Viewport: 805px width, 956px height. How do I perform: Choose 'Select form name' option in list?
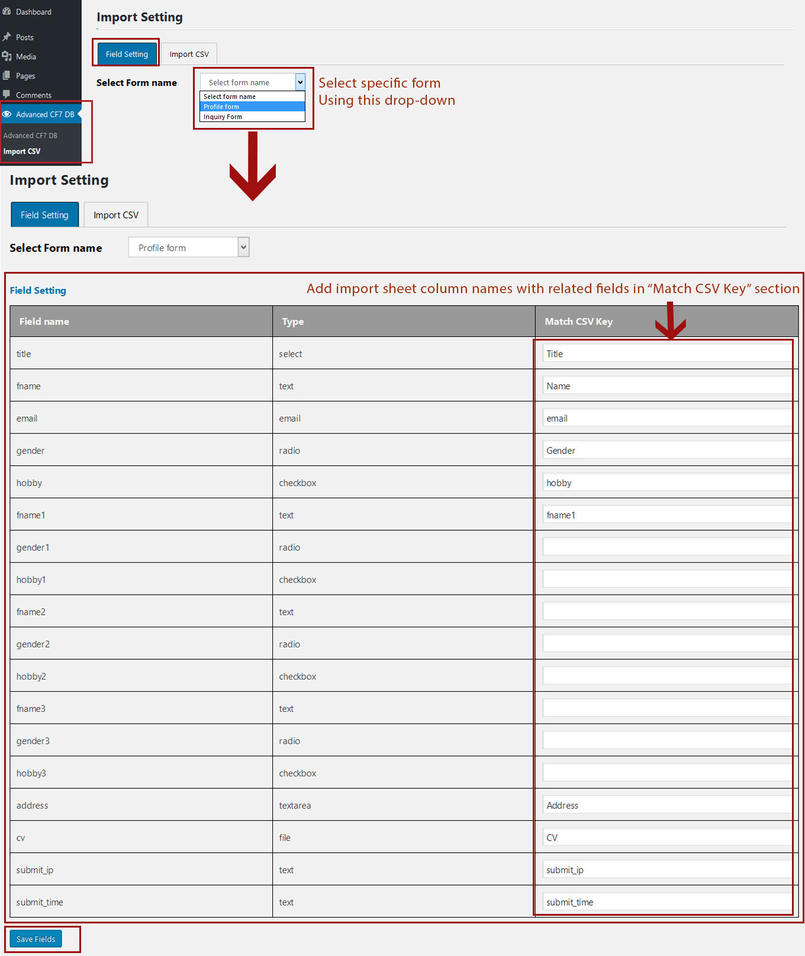coord(253,97)
